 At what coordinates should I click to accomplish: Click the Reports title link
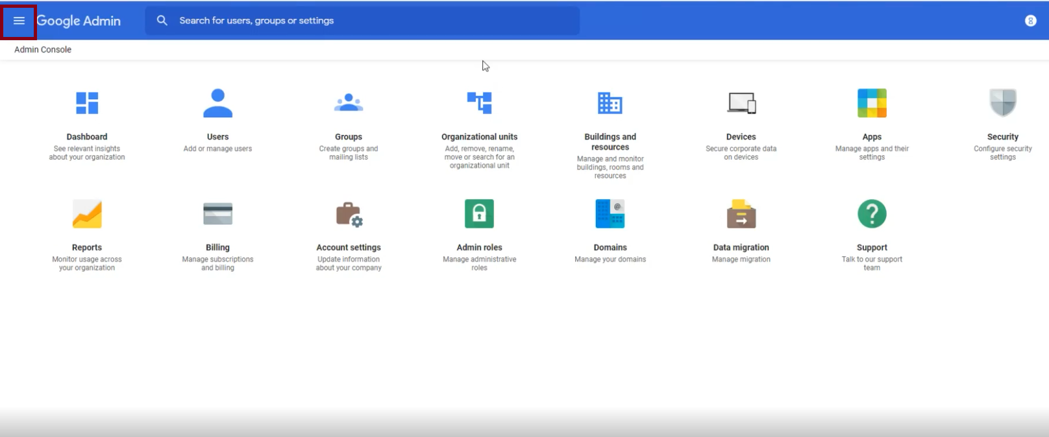click(x=87, y=248)
